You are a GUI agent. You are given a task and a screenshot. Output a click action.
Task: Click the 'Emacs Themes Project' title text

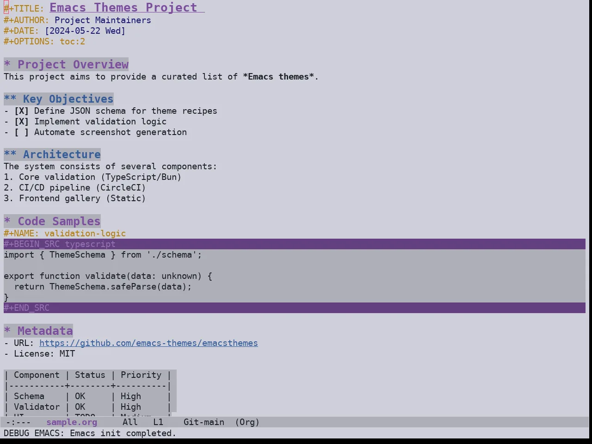[123, 8]
